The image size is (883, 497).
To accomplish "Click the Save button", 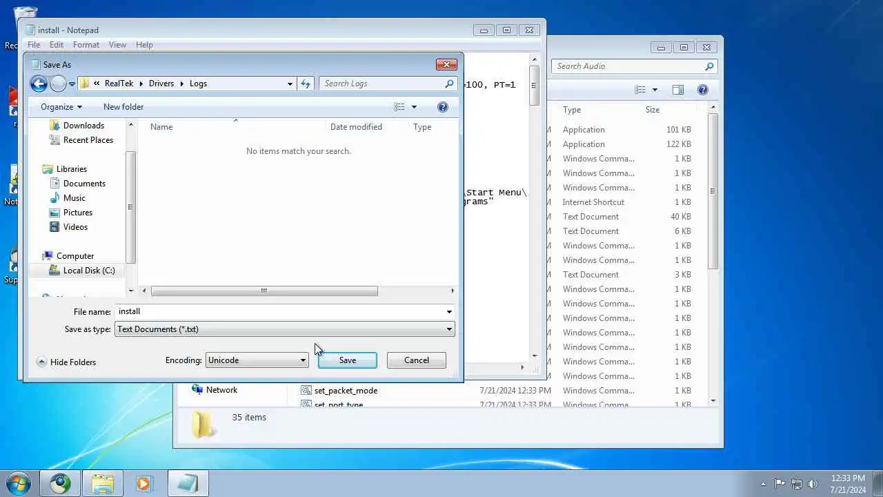I will 348,360.
